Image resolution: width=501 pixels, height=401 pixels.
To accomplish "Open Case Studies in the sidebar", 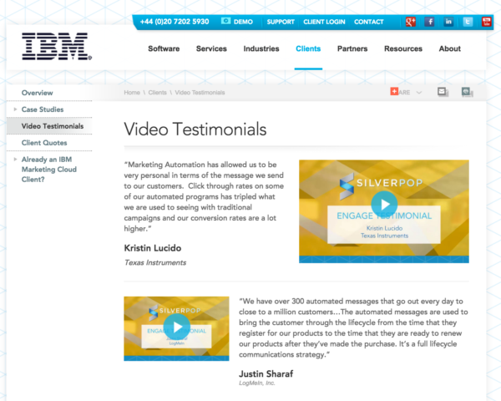I will (x=43, y=109).
